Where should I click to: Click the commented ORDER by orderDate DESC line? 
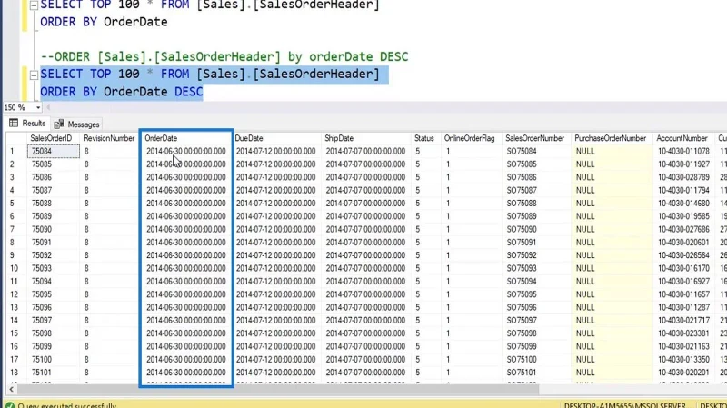click(224, 56)
